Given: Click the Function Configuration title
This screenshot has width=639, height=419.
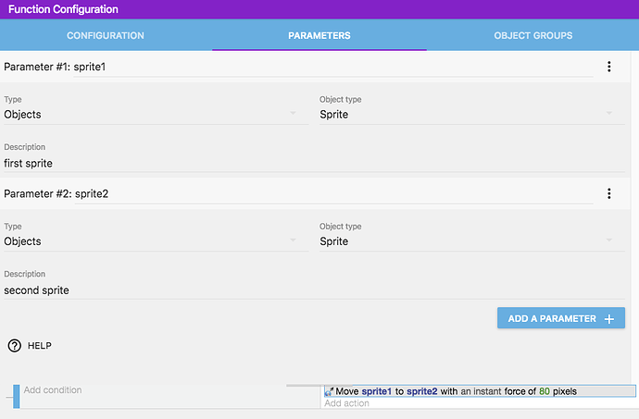Looking at the screenshot, I should (63, 9).
